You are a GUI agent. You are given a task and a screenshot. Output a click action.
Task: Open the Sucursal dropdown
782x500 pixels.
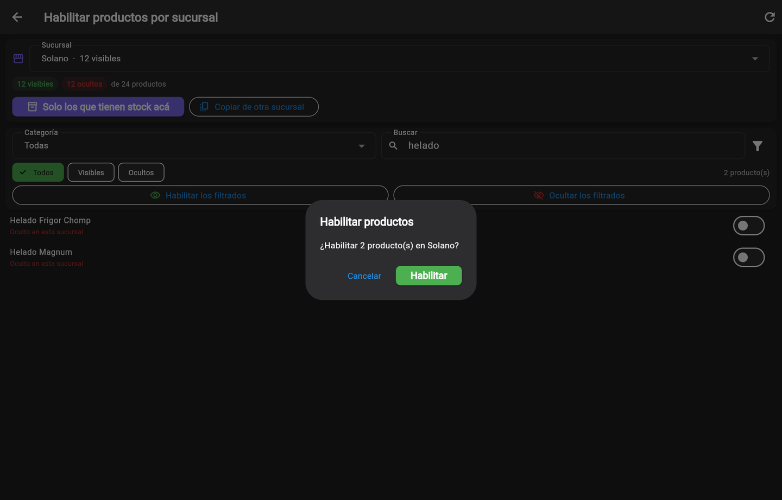coord(399,59)
